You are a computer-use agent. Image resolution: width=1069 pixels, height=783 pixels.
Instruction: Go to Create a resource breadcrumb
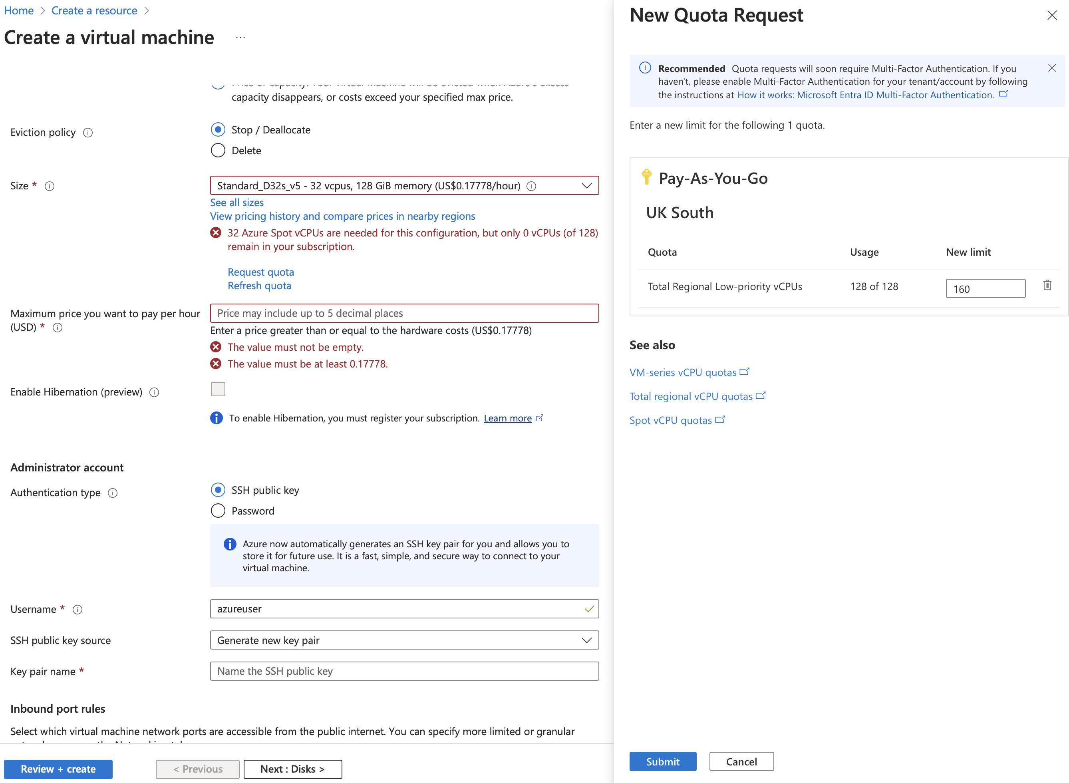94,10
